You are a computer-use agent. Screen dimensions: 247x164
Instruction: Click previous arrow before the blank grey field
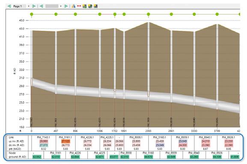point(41,6)
